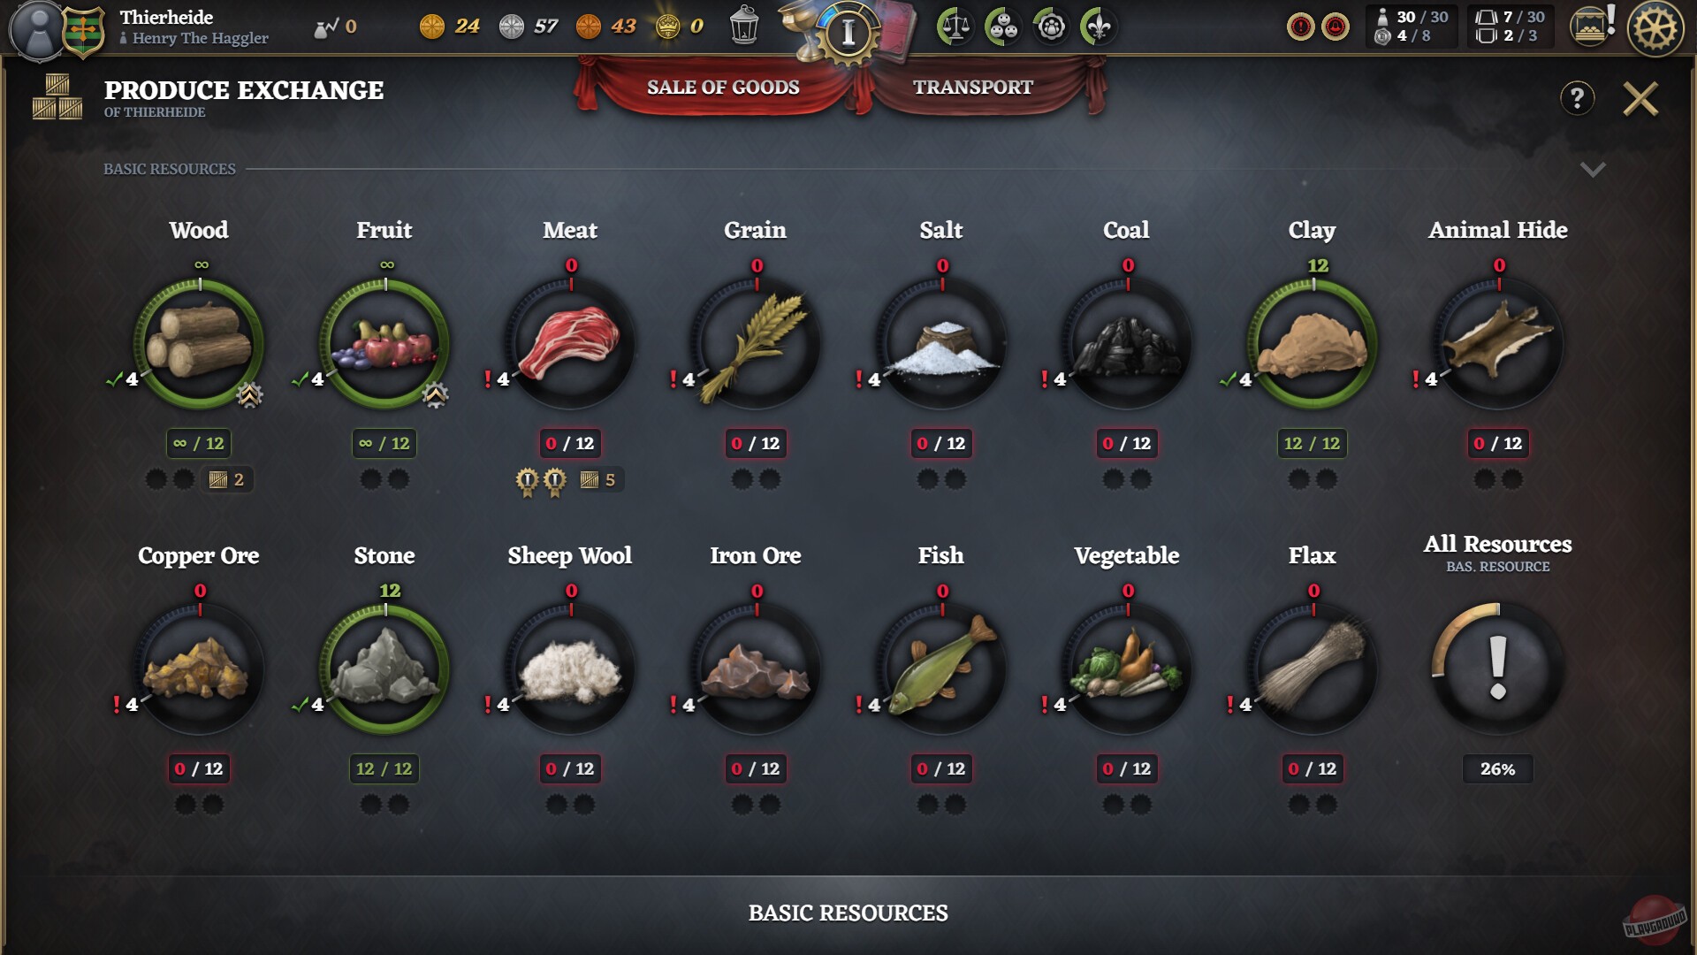Expand Wood upgrade chevron badge
The width and height of the screenshot is (1697, 955).
click(x=249, y=394)
